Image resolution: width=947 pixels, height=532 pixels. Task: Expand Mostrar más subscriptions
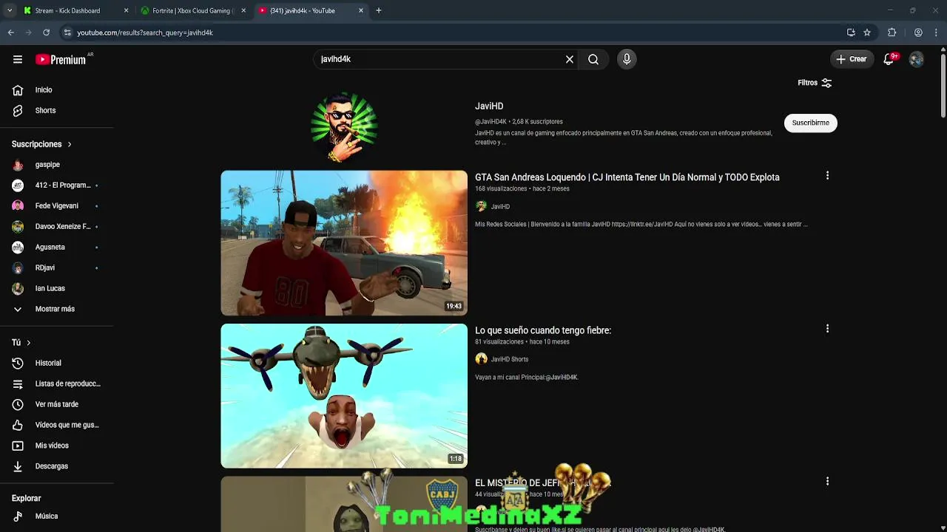pos(56,309)
